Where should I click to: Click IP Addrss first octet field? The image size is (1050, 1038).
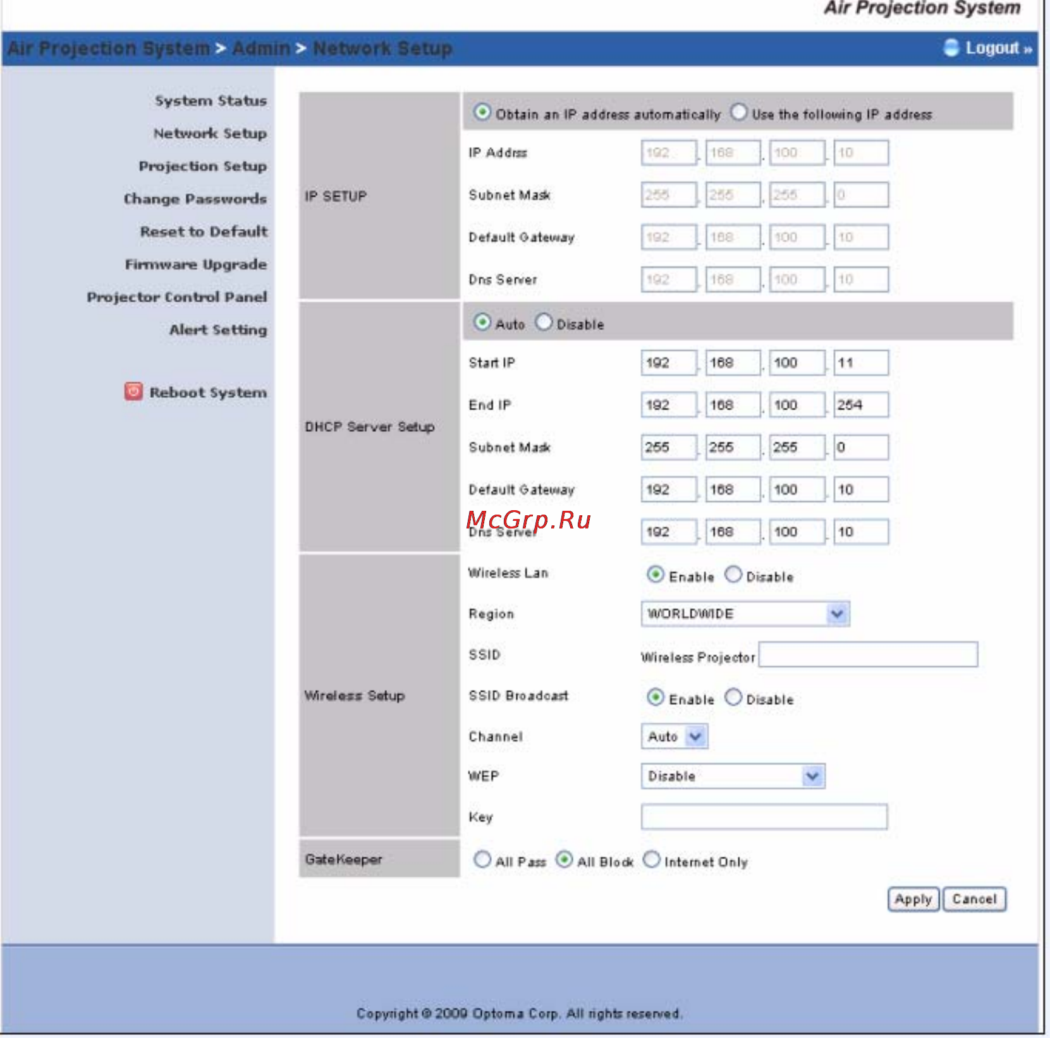pos(669,153)
